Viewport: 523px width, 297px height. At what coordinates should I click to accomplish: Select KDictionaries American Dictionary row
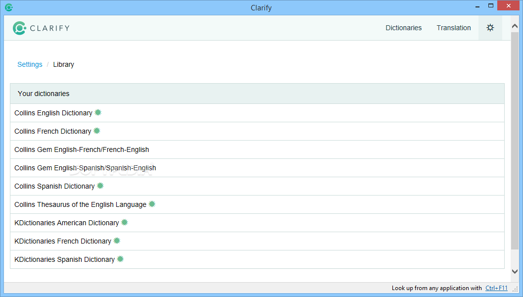pos(257,223)
